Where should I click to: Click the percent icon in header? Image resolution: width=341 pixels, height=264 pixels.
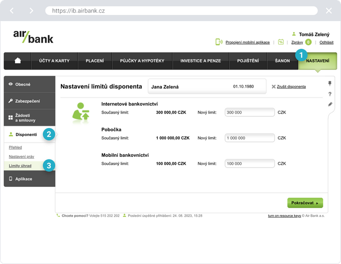[x=281, y=42]
